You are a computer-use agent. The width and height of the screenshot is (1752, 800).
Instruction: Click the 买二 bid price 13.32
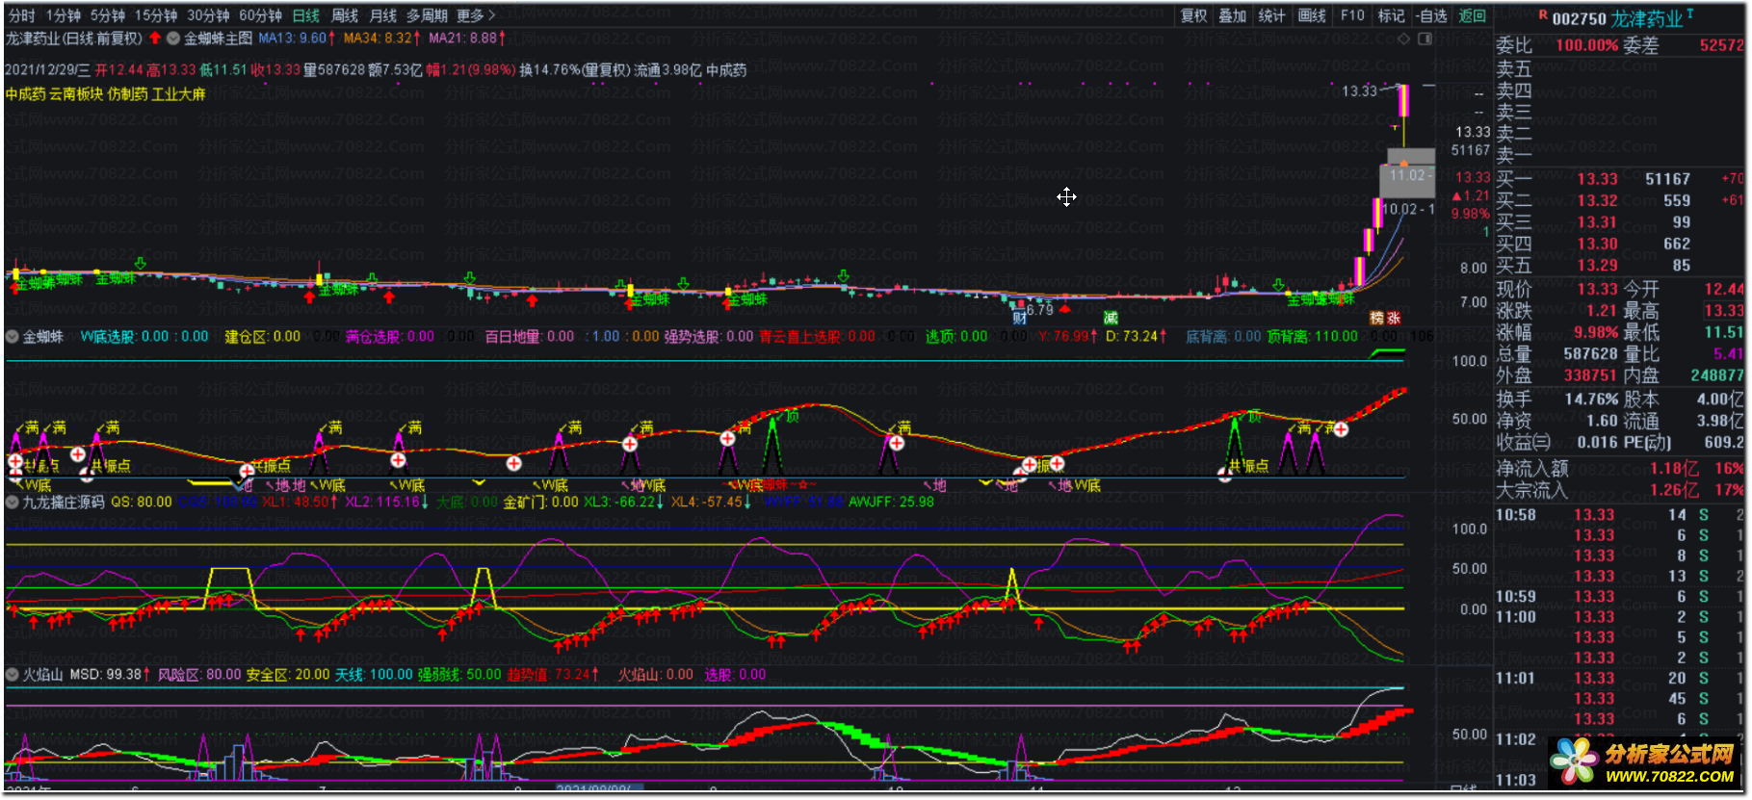(x=1597, y=201)
